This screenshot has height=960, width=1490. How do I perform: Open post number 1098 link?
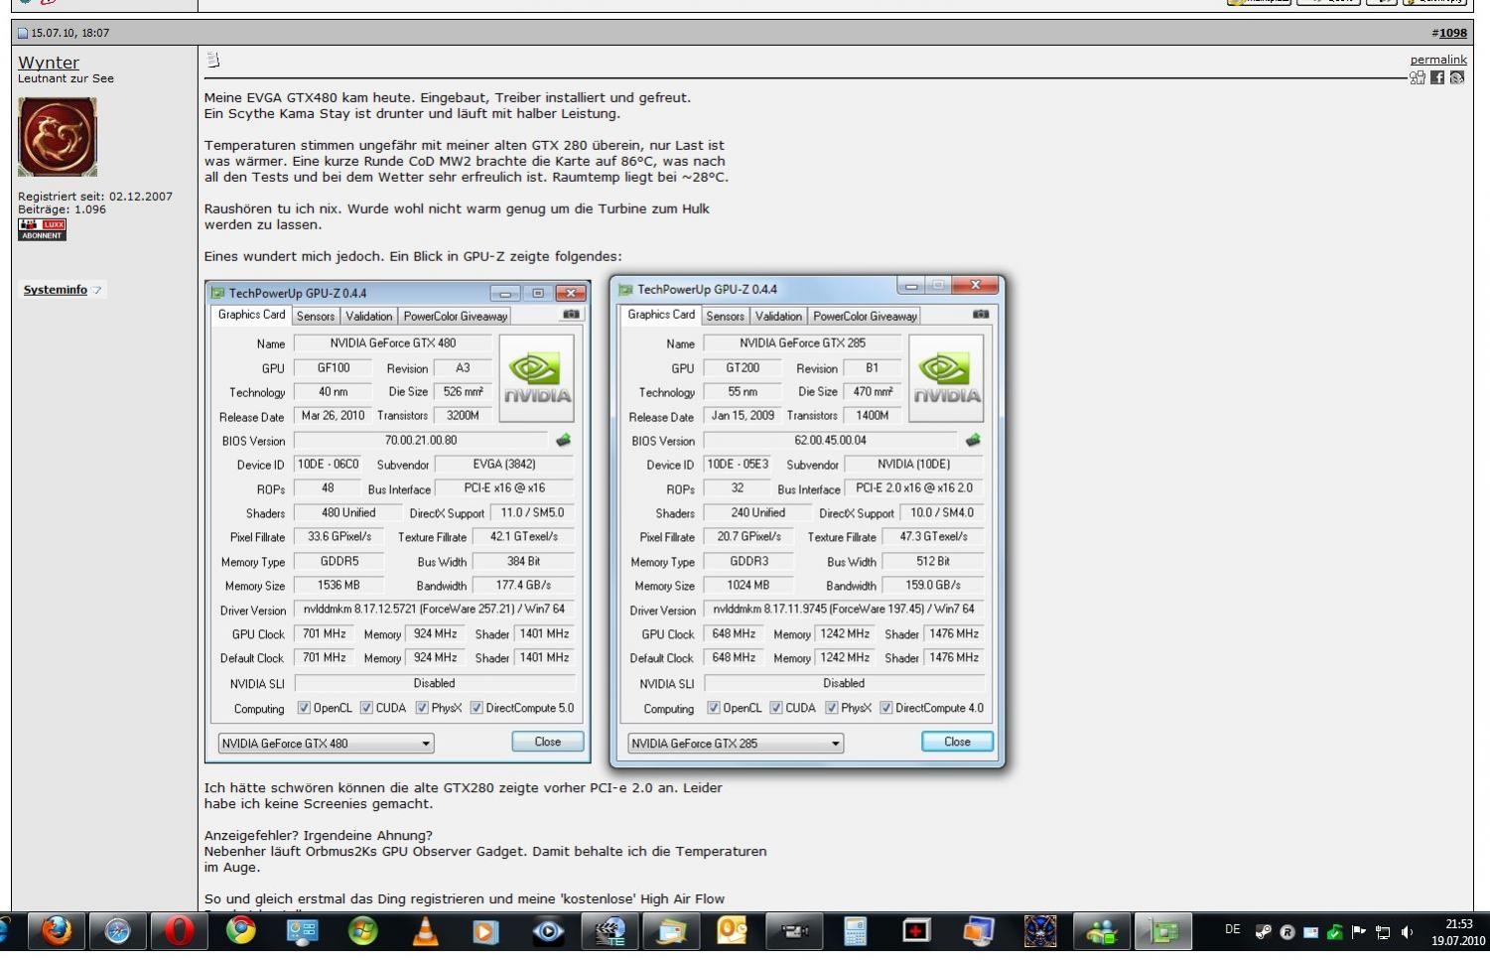(1452, 33)
